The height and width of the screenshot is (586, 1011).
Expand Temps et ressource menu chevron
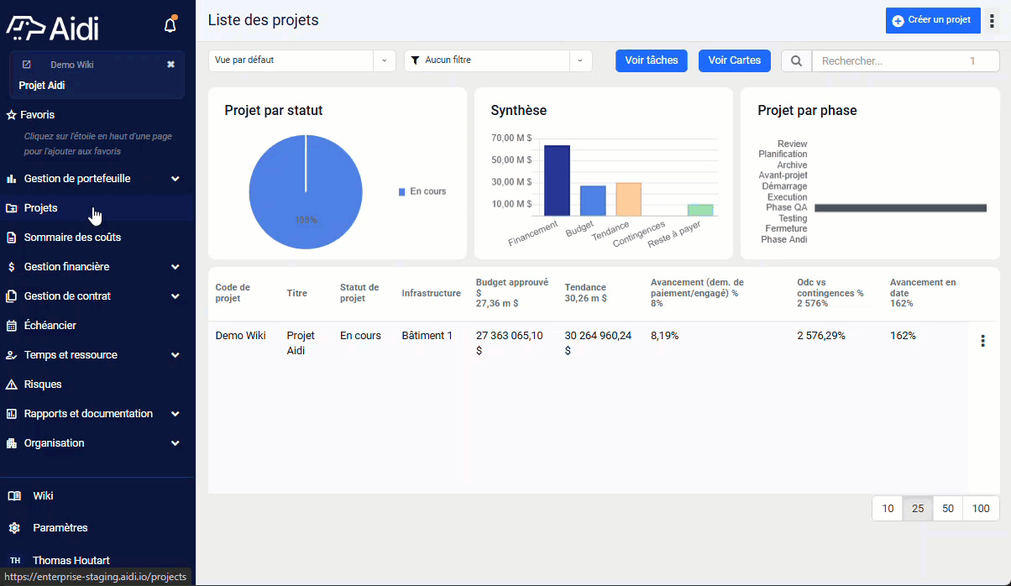coord(175,355)
